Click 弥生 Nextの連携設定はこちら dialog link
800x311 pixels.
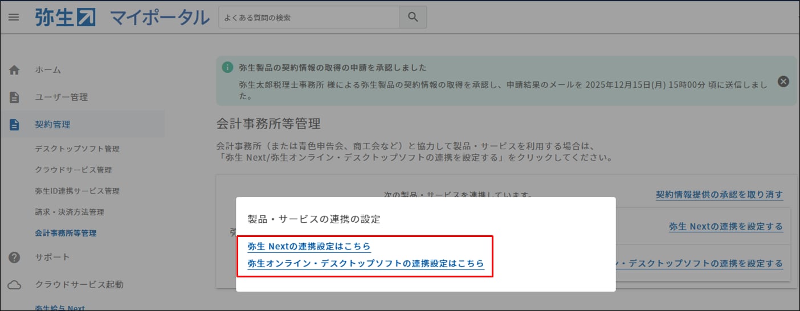tap(309, 247)
